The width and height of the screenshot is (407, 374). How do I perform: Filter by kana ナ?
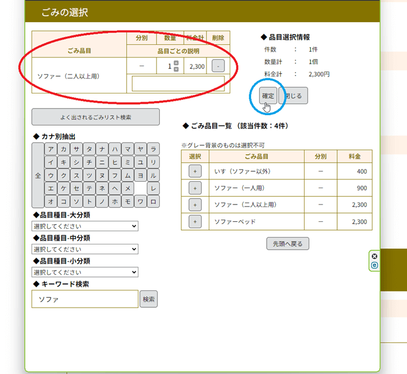coord(102,149)
